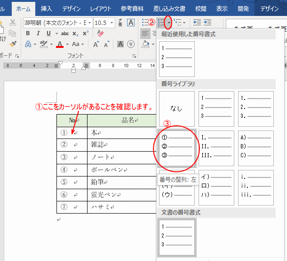
Task: Toggle subscript x₂ formatting
Action: pyautogui.click(x=75, y=33)
